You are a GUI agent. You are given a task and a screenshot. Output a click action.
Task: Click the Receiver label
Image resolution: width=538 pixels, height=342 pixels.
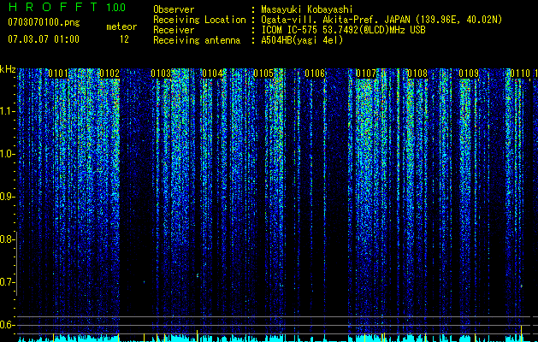click(174, 30)
